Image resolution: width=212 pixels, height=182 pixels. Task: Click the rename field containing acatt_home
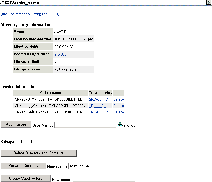coord(99,166)
